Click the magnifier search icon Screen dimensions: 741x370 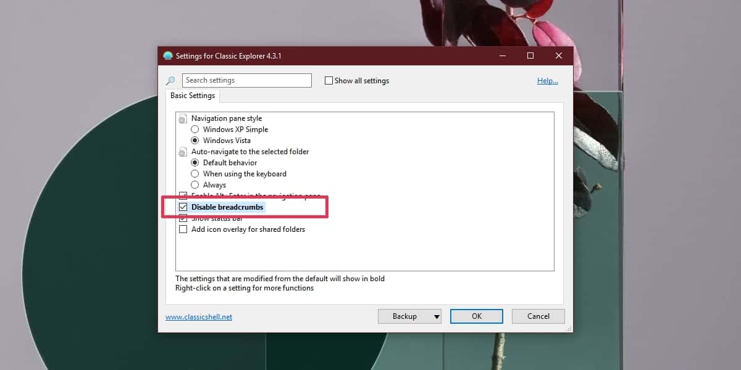pos(170,81)
